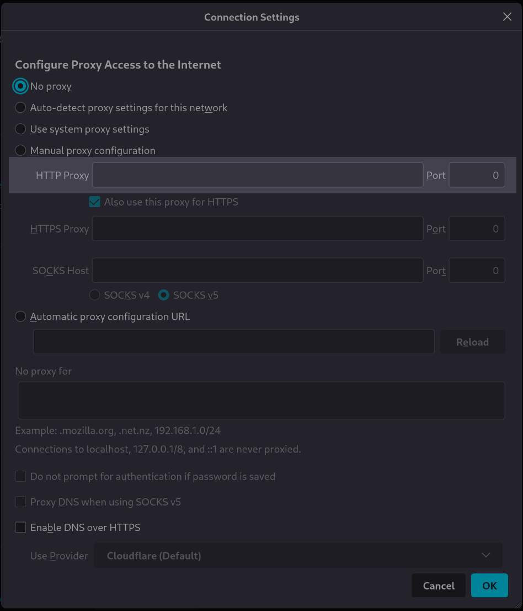523x611 pixels.
Task: Choose Use system proxy settings
Action: point(20,129)
